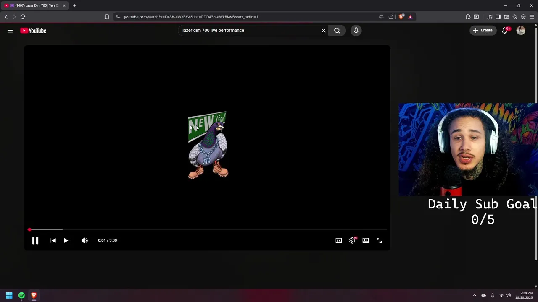Open the account avatar menu
This screenshot has width=538, height=302.
pyautogui.click(x=521, y=30)
